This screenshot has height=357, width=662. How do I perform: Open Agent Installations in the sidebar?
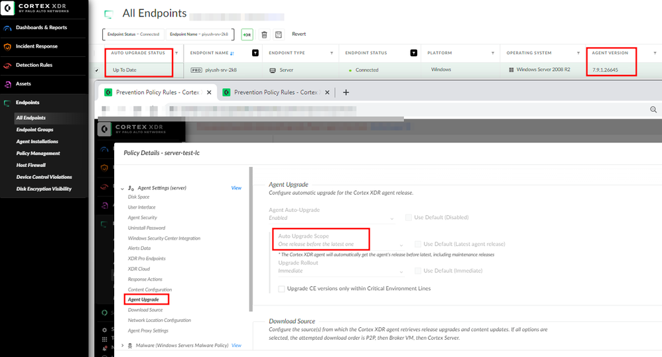[37, 142]
